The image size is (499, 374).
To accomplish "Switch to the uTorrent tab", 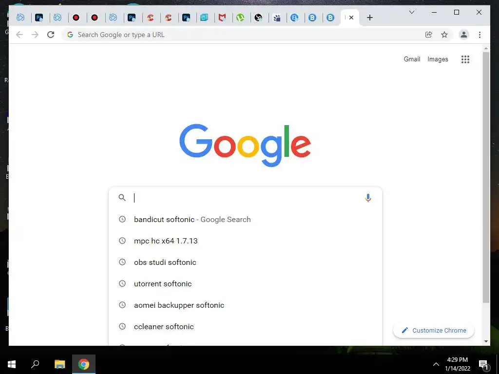I will [240, 18].
